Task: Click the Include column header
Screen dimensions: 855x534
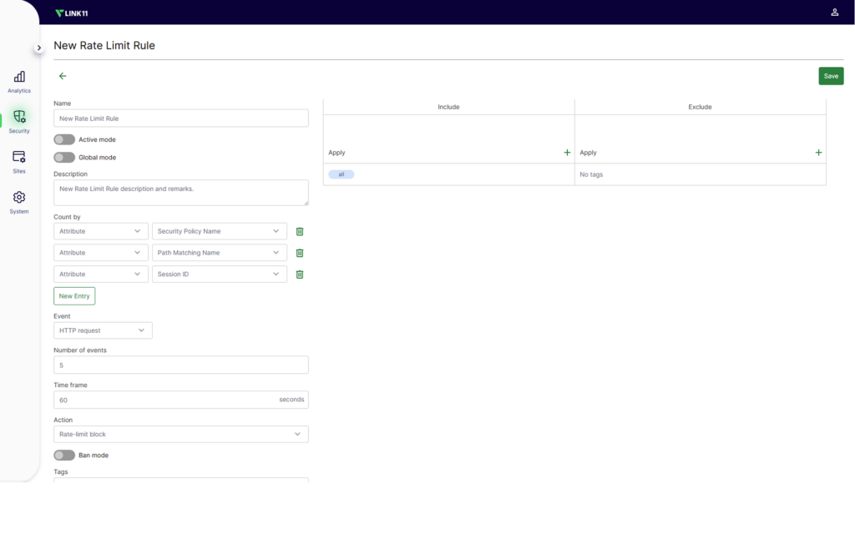Action: tap(448, 107)
